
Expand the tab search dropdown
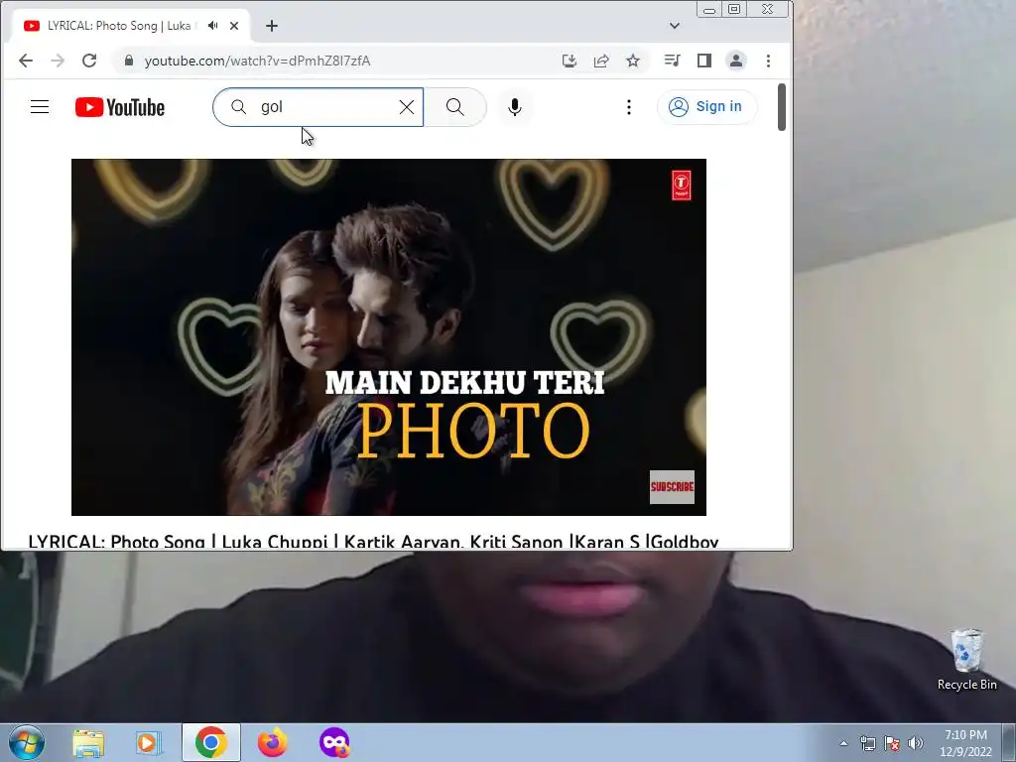[x=675, y=26]
